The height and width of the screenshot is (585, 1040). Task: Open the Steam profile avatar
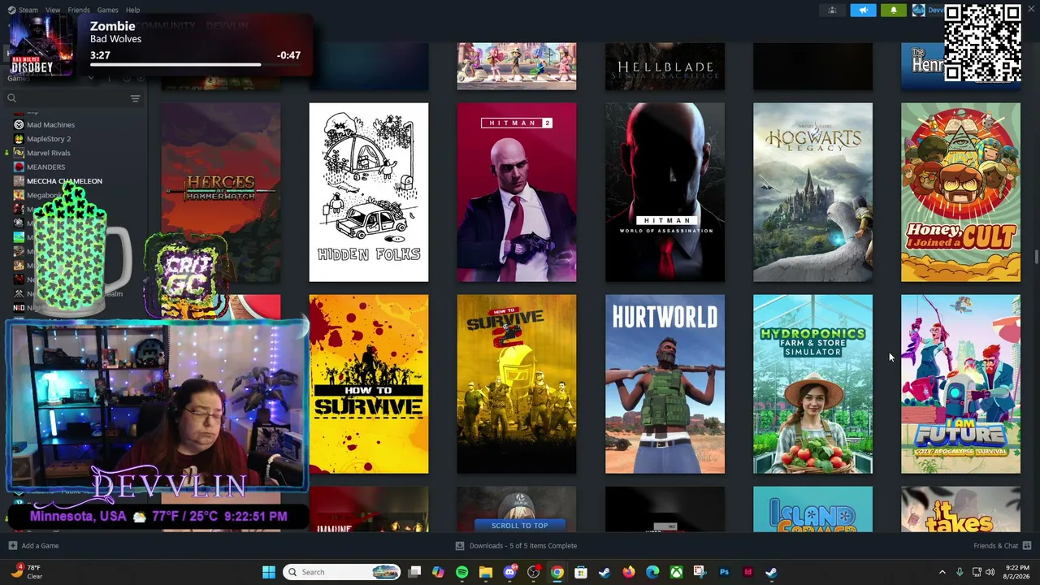(918, 11)
